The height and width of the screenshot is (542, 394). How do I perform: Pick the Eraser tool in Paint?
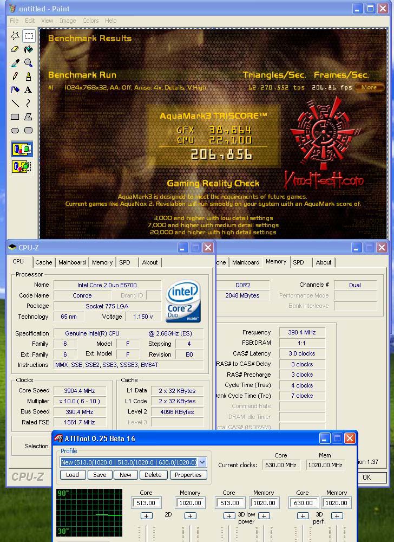click(x=15, y=49)
